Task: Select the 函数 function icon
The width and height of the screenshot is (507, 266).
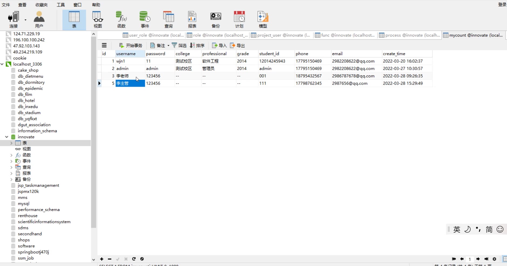Action: (121, 19)
